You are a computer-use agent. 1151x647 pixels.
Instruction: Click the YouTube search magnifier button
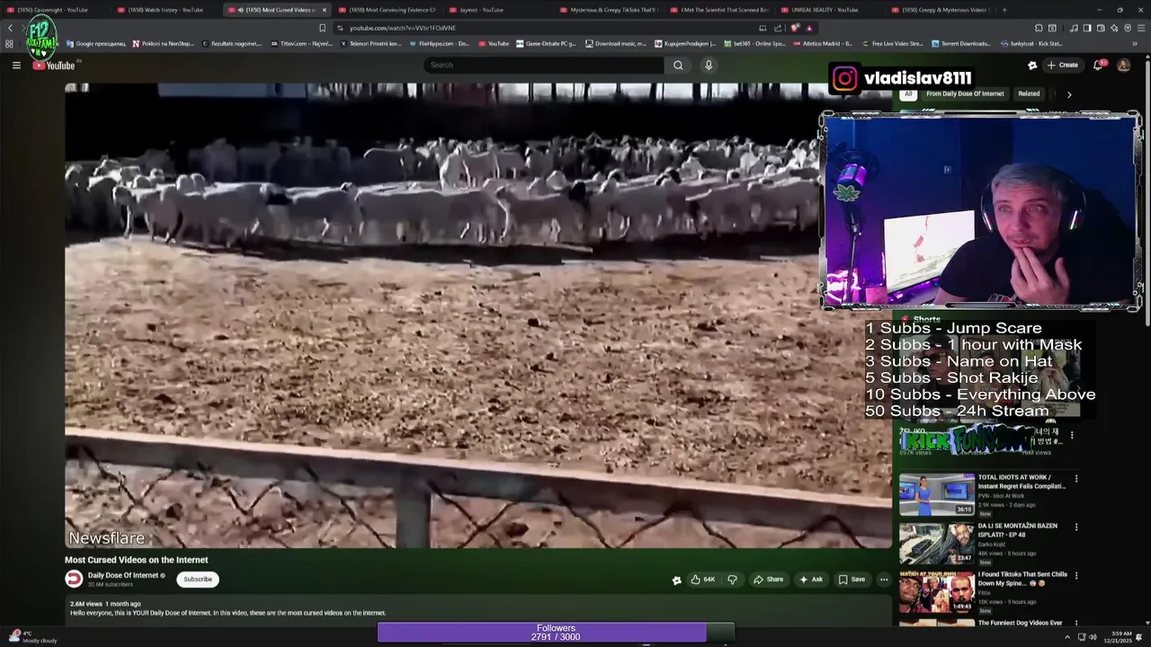point(678,65)
